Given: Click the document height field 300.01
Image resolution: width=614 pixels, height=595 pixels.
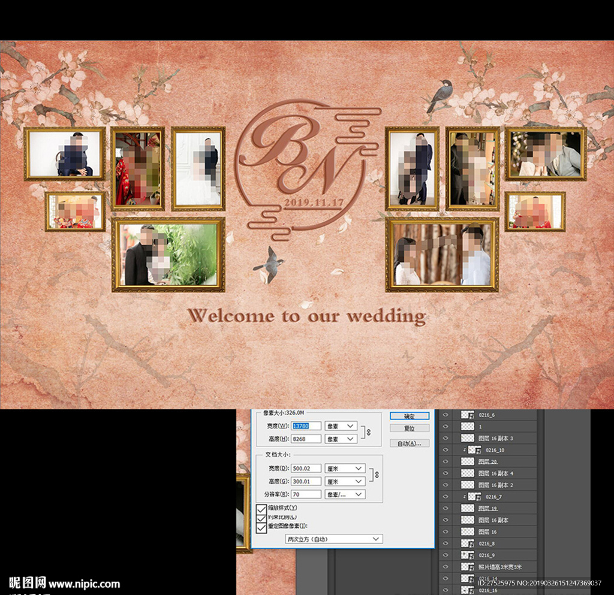Looking at the screenshot, I should tap(306, 481).
